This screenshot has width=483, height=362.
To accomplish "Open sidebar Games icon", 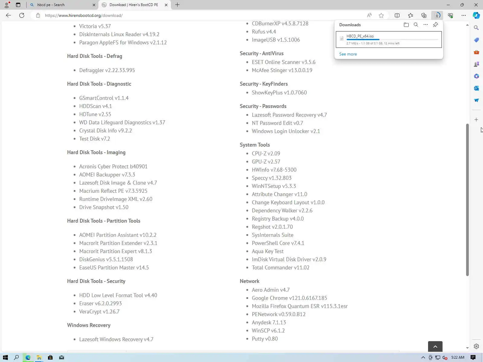I will coord(476,64).
